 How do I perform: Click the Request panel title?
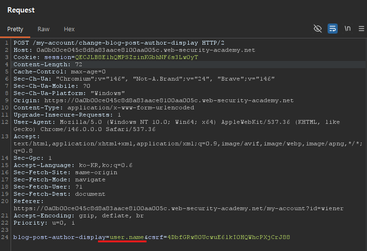21,10
